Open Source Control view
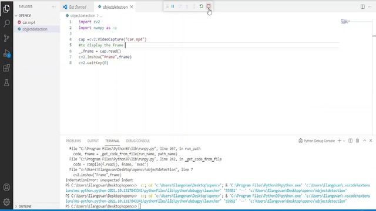The image size is (376, 211). [x=6, y=38]
